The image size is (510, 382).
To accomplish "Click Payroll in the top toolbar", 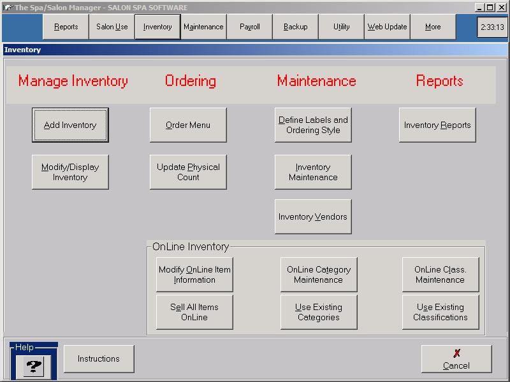I will [249, 27].
